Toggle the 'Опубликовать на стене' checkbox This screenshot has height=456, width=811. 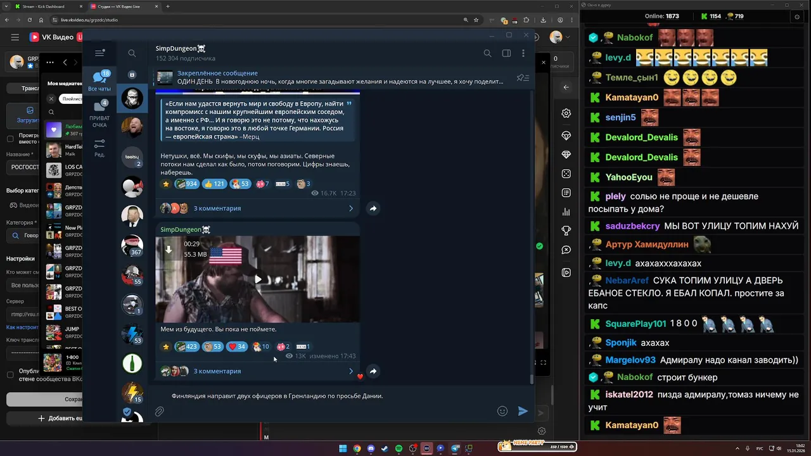tap(10, 374)
